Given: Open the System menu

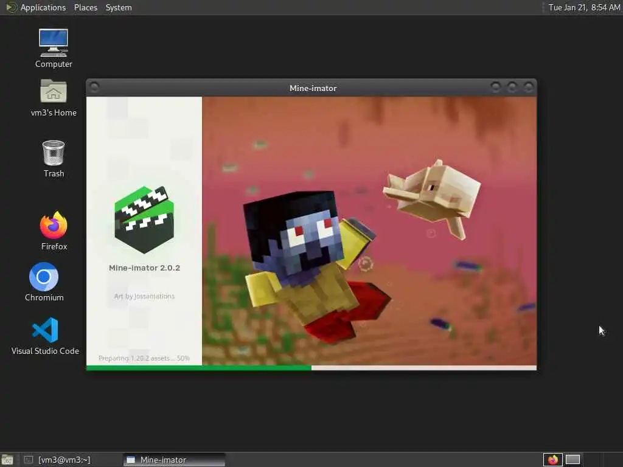Looking at the screenshot, I should coord(119,7).
